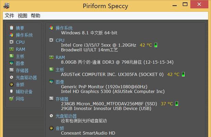
Task: Open the 图像 heading link in the summary
Action: click(x=60, y=82)
